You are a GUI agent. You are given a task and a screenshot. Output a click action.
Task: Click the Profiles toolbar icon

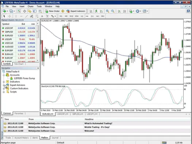[11, 11]
